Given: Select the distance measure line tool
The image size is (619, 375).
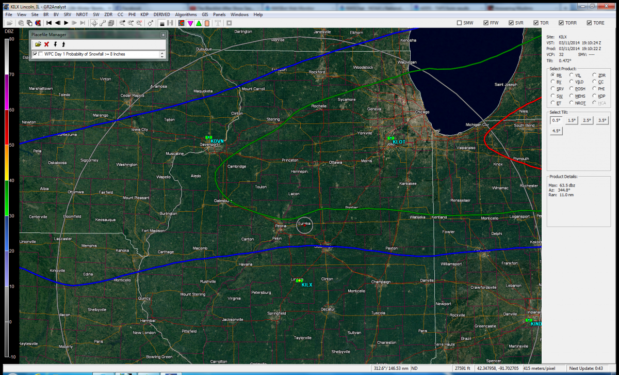Looking at the screenshot, I should tap(102, 23).
